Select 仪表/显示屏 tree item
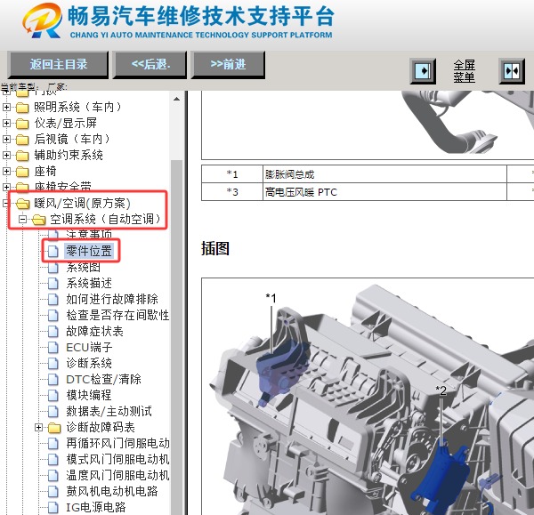The image size is (534, 515). coord(65,124)
